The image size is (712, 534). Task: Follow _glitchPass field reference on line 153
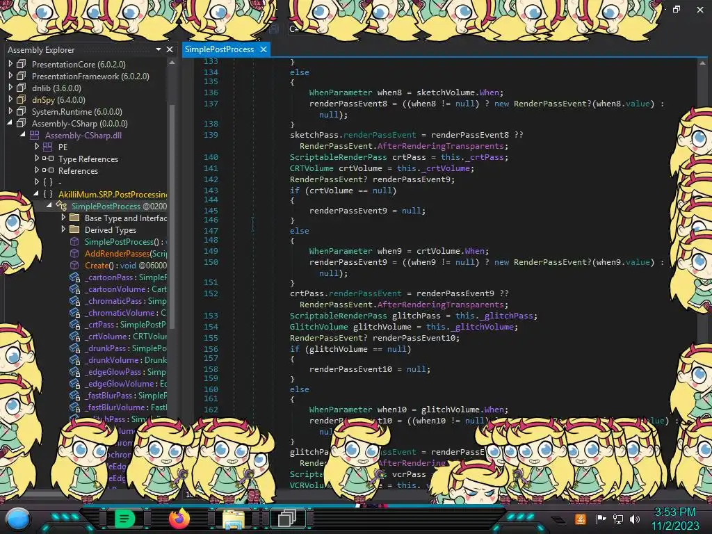pyautogui.click(x=508, y=316)
